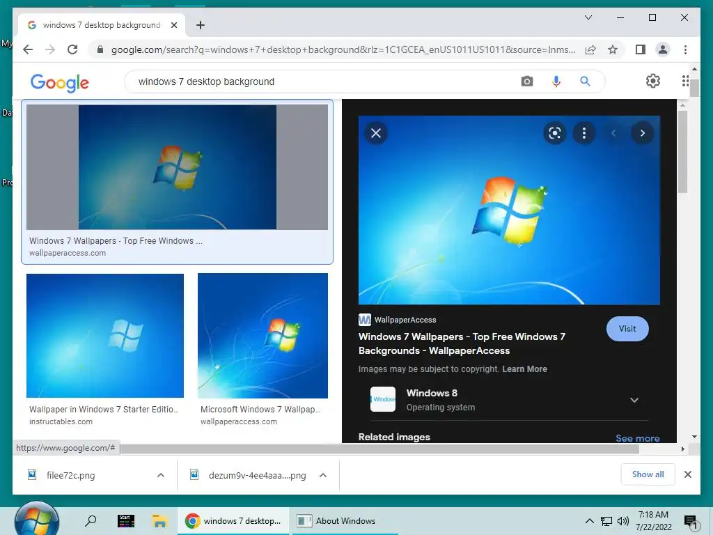Click instructables.com source text
Screen dimensions: 713x535
pyautogui.click(x=61, y=421)
